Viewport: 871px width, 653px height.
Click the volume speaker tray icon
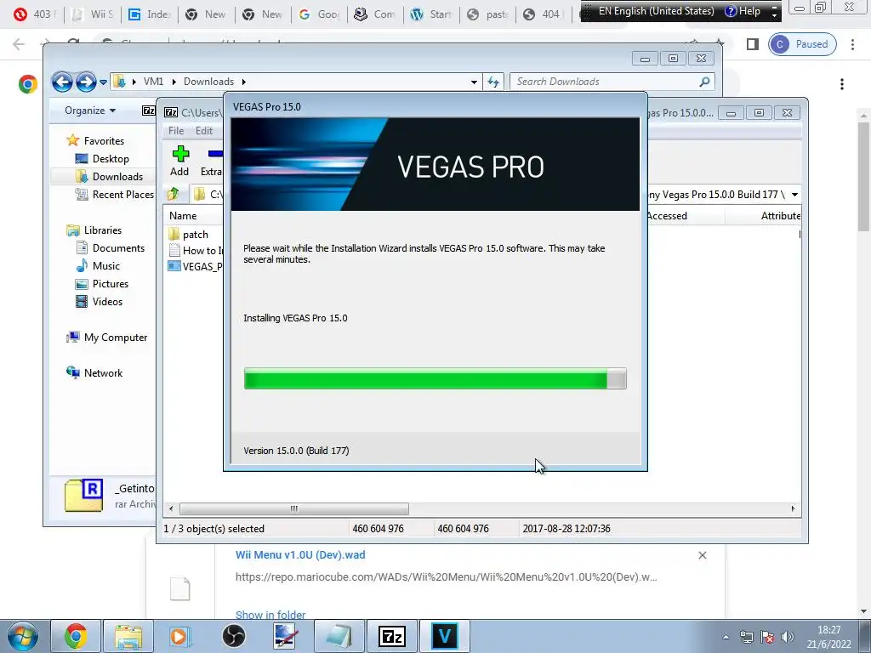click(x=787, y=637)
